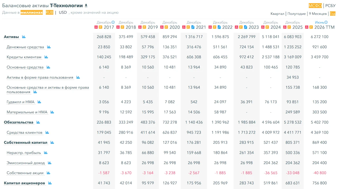Open the chart icon beside Активы
The height and width of the screenshot is (189, 339).
pyautogui.click(x=24, y=37)
